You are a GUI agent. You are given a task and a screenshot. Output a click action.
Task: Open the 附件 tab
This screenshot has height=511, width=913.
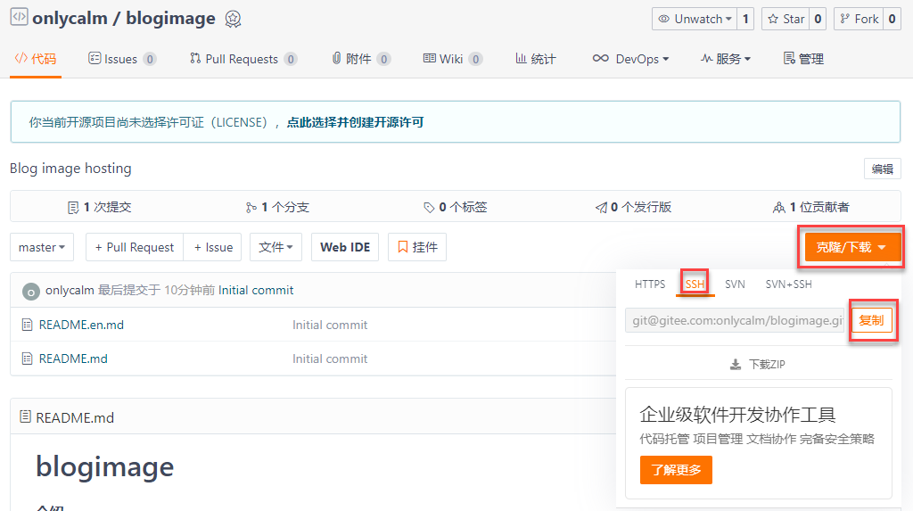coord(361,59)
